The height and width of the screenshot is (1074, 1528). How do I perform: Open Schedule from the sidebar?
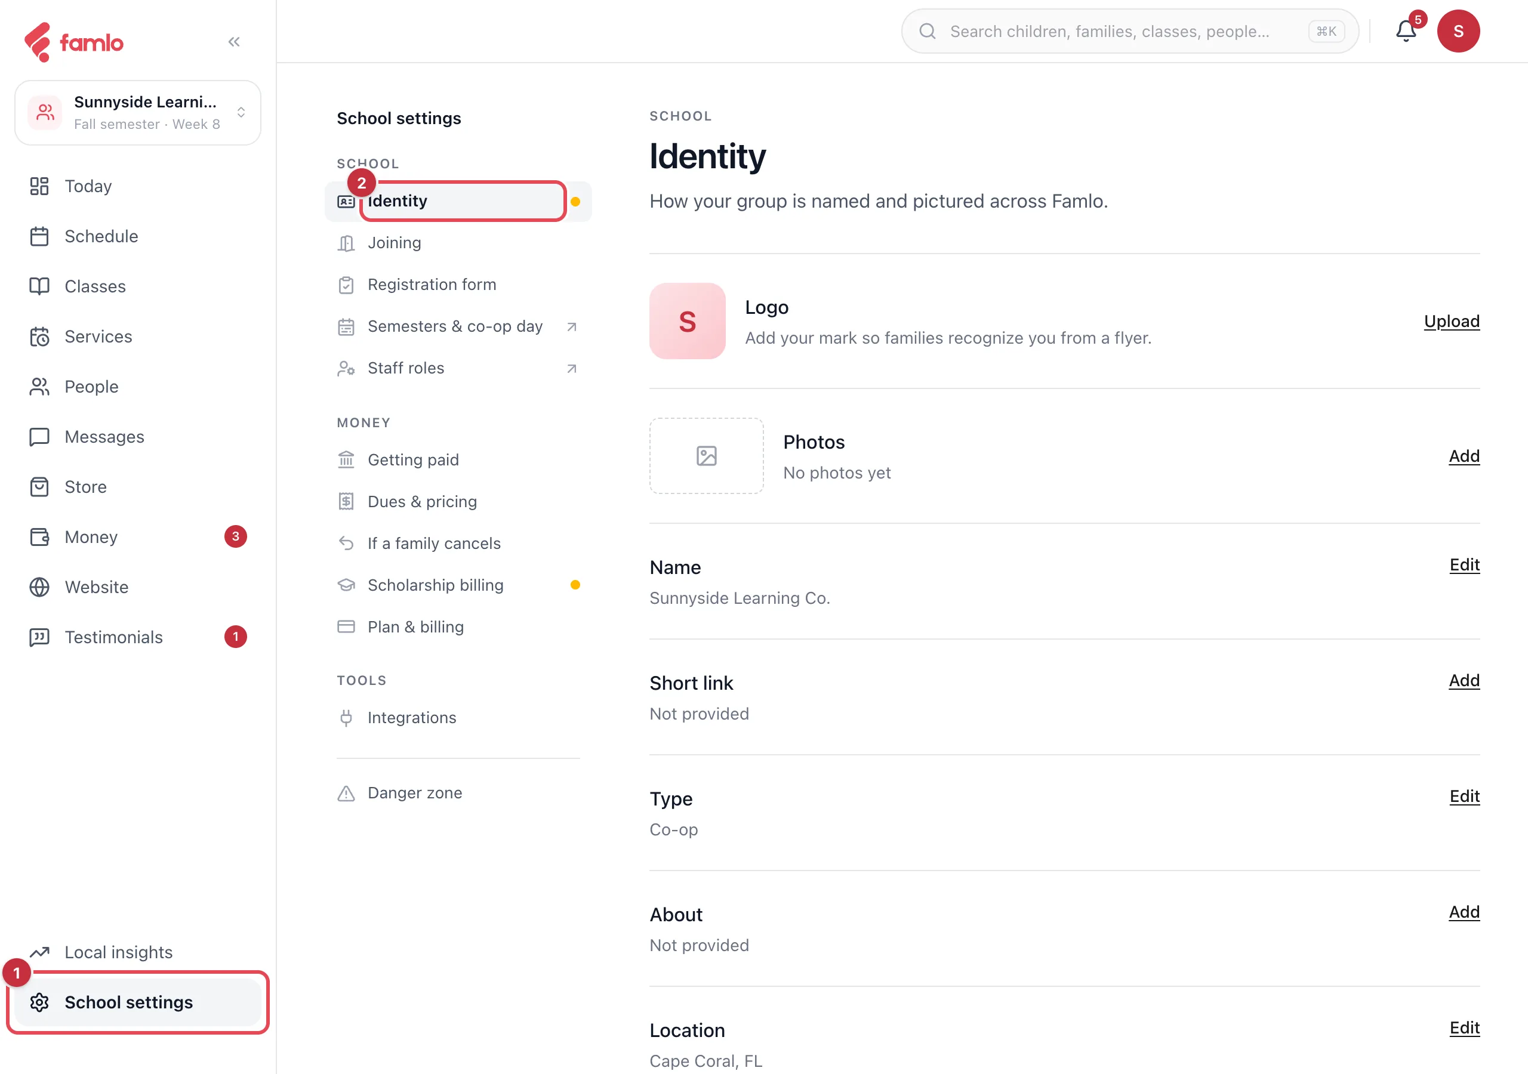point(138,236)
